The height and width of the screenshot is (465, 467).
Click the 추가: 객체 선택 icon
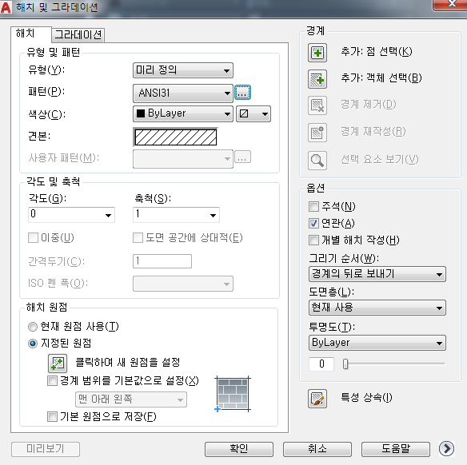click(317, 79)
